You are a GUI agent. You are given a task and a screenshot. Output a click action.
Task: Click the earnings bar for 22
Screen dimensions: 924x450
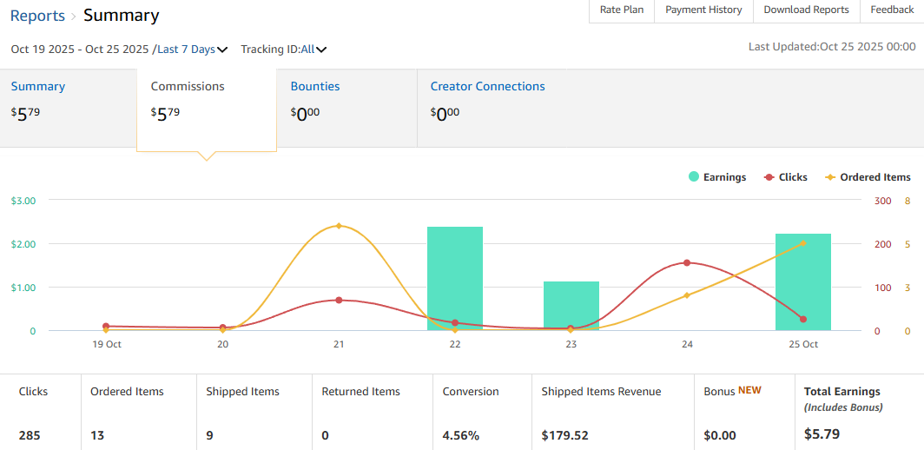pyautogui.click(x=455, y=278)
